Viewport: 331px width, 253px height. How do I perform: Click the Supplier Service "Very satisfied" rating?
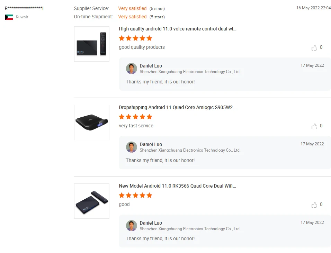(132, 8)
